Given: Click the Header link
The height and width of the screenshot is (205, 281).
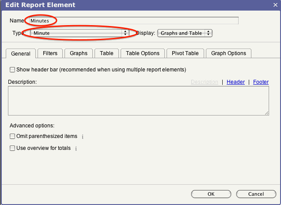Looking at the screenshot, I should (x=235, y=82).
